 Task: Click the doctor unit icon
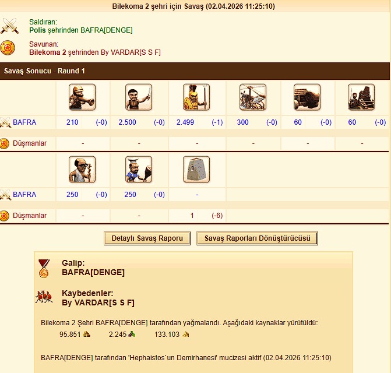(x=82, y=170)
